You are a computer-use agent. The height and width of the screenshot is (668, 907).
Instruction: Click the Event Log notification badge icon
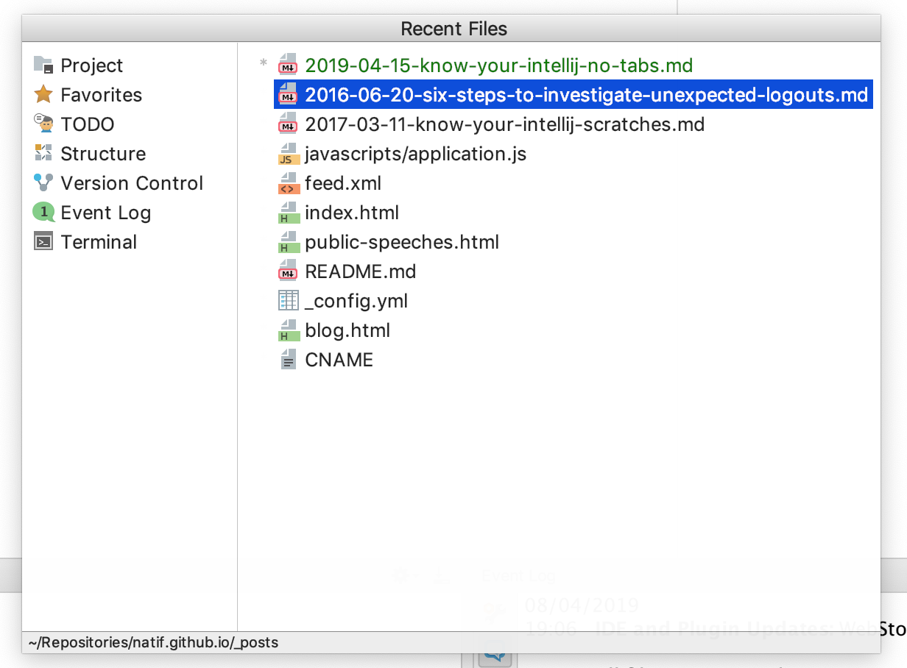[x=44, y=213]
